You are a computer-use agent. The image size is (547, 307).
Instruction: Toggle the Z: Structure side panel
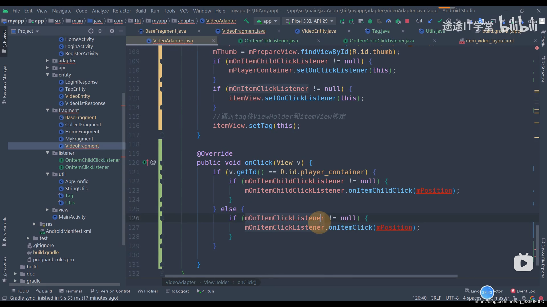pos(543,70)
